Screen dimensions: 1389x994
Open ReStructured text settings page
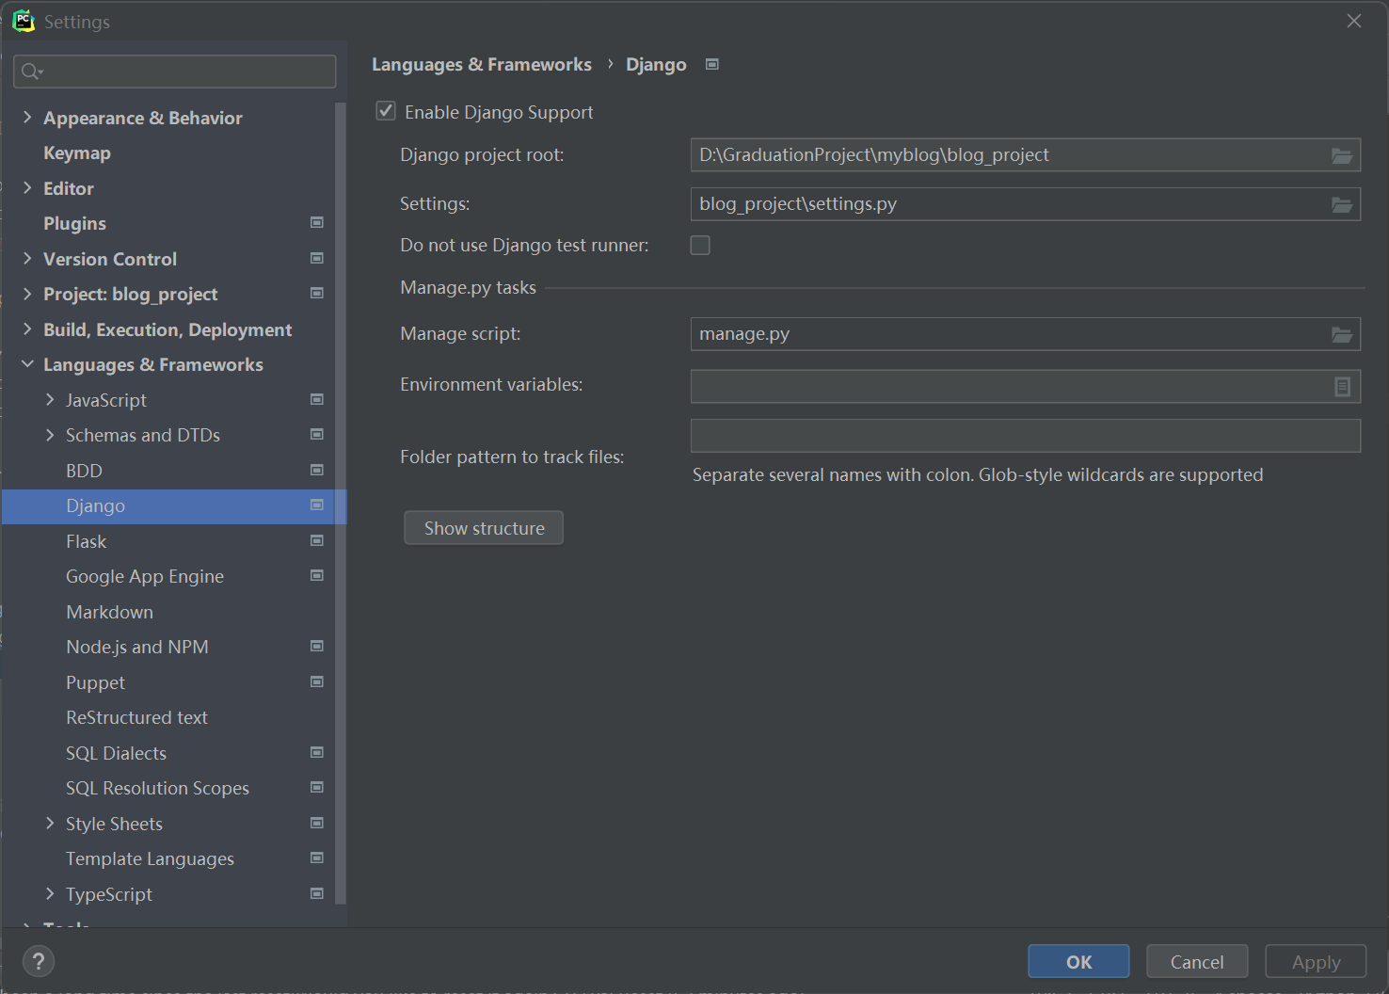(136, 717)
